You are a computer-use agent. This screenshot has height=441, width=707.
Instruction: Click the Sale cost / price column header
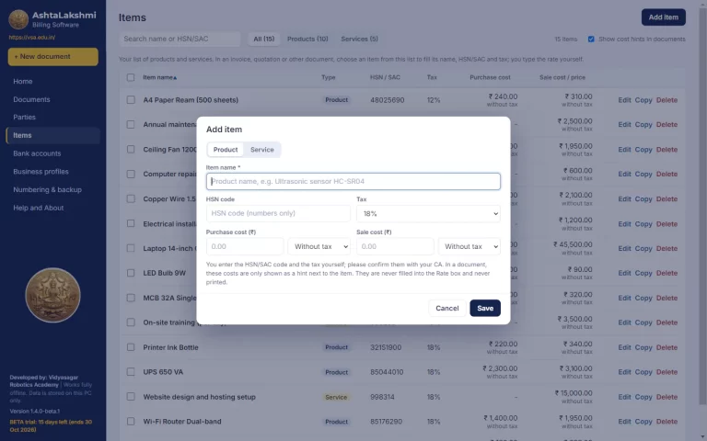562,77
